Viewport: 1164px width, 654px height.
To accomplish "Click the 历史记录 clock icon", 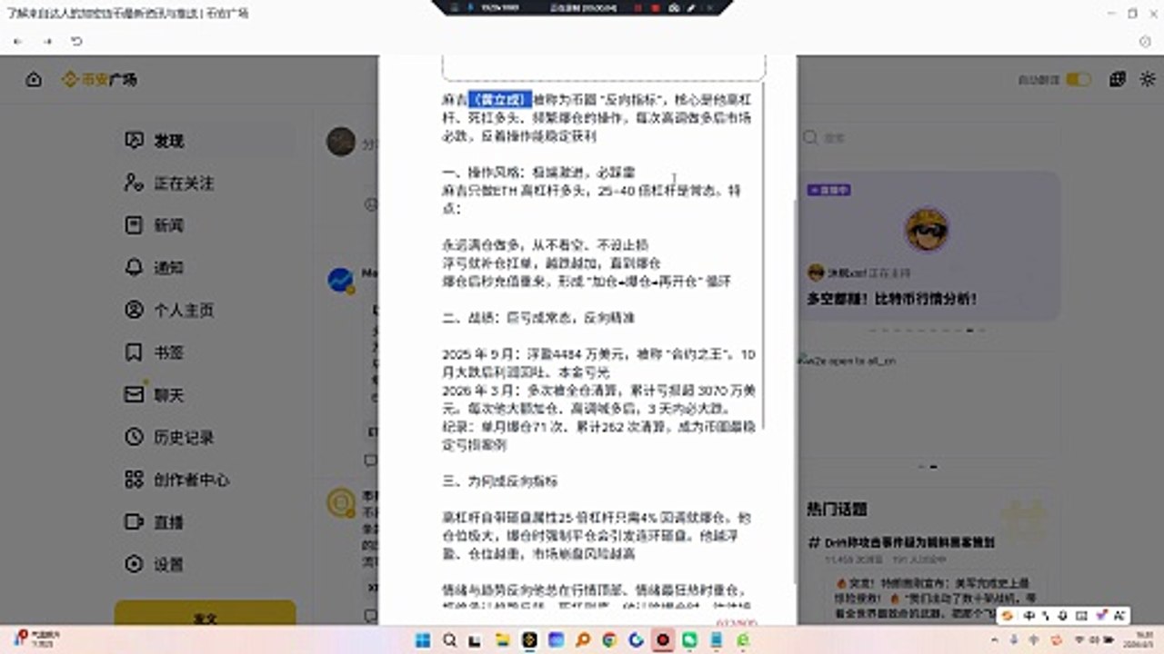I will pos(134,437).
